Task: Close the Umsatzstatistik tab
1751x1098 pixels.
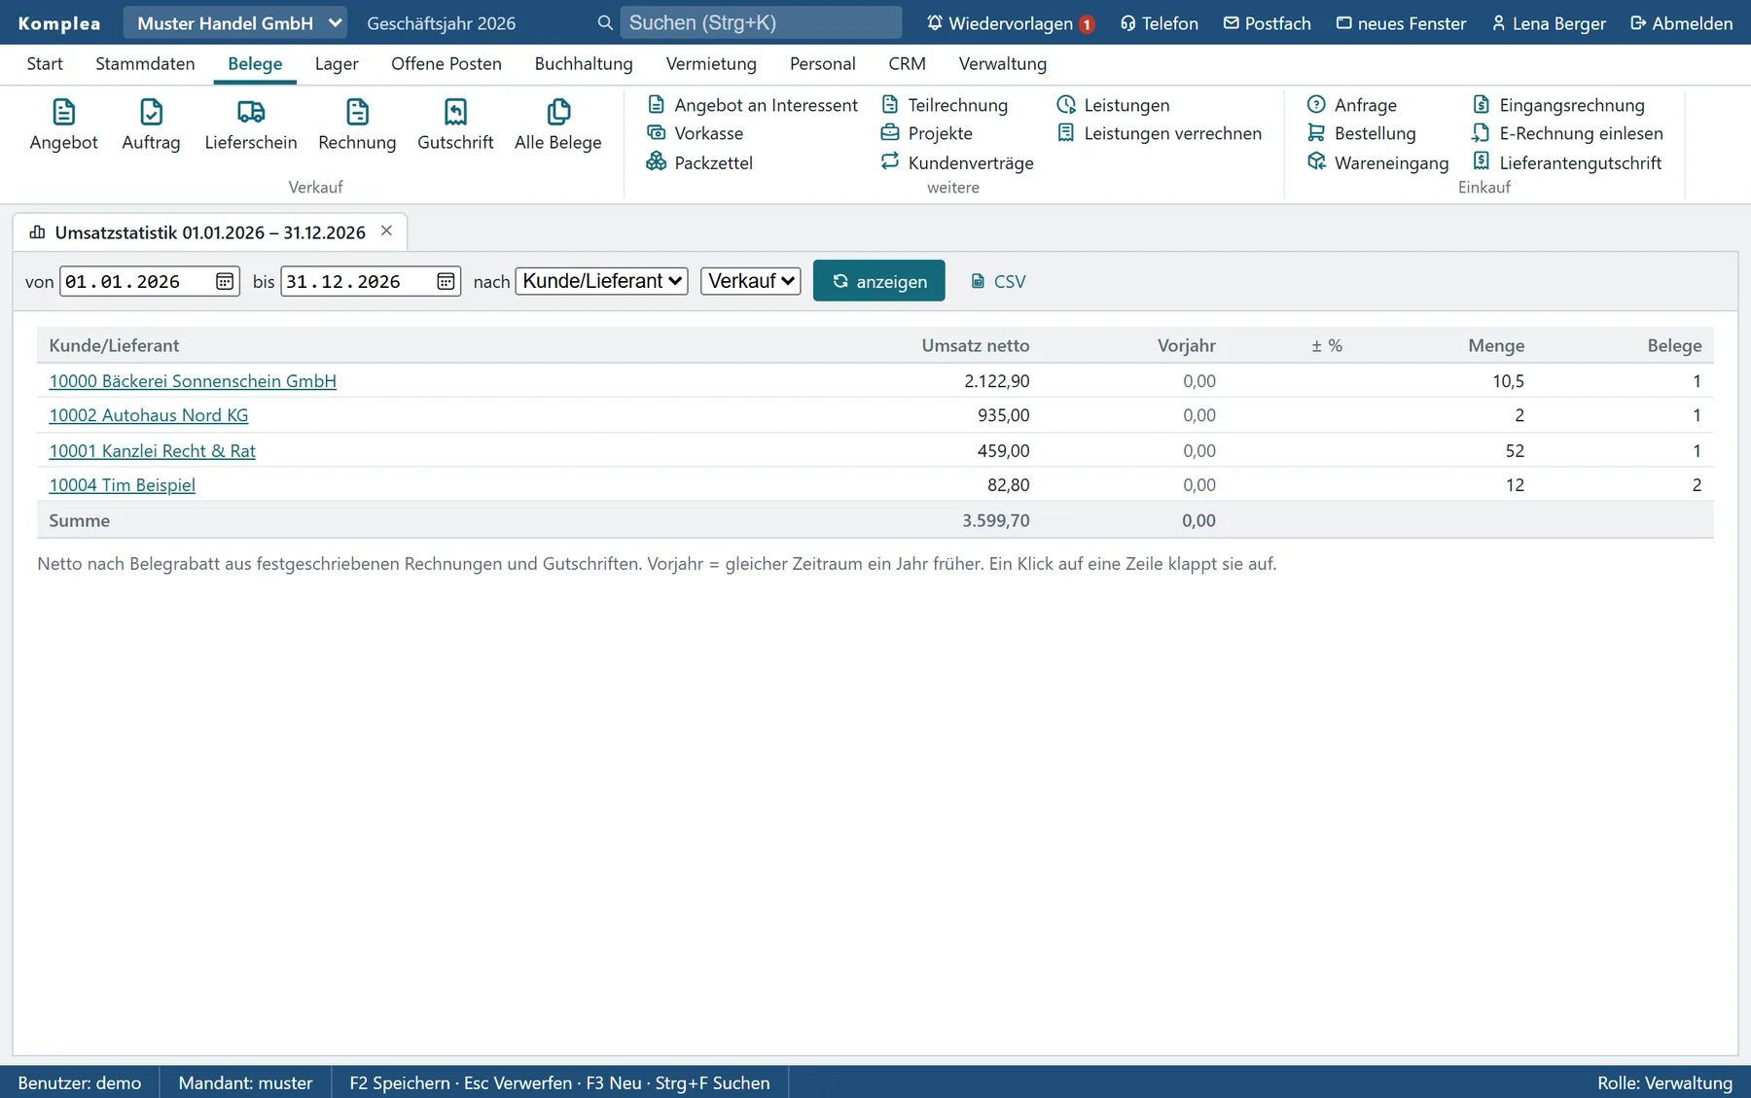Action: (386, 231)
